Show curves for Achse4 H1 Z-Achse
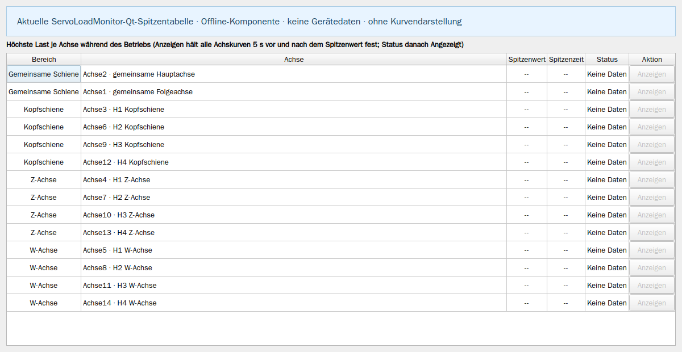Screen dimensions: 682x352 tap(652, 180)
